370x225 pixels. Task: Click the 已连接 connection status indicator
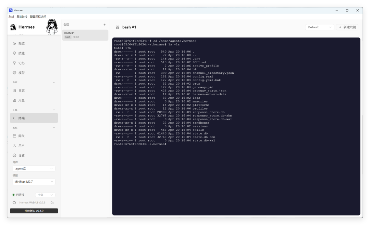[x=18, y=195]
